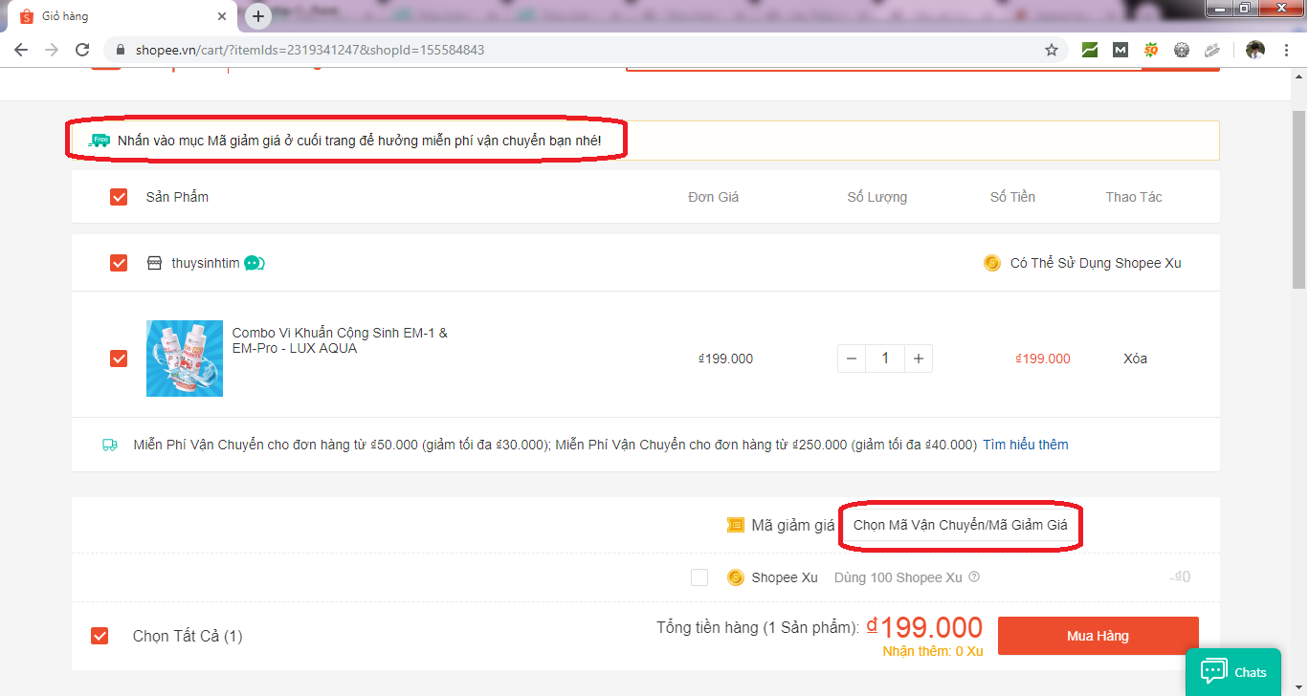
Task: Open Chọn Mã Vận Chuyển/Mã Giảm Giá selector
Action: click(960, 525)
